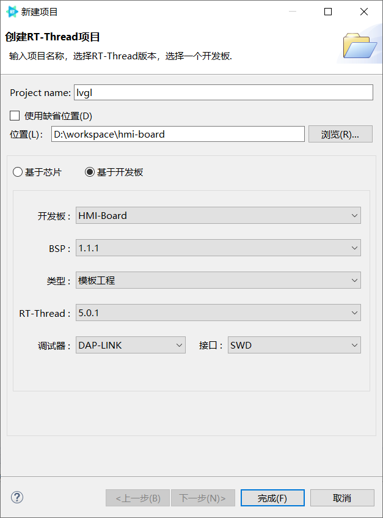Select the 基于芯片 radio option
The height and width of the screenshot is (518, 383).
(17, 172)
